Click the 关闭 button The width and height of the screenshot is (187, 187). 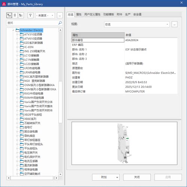(137, 177)
